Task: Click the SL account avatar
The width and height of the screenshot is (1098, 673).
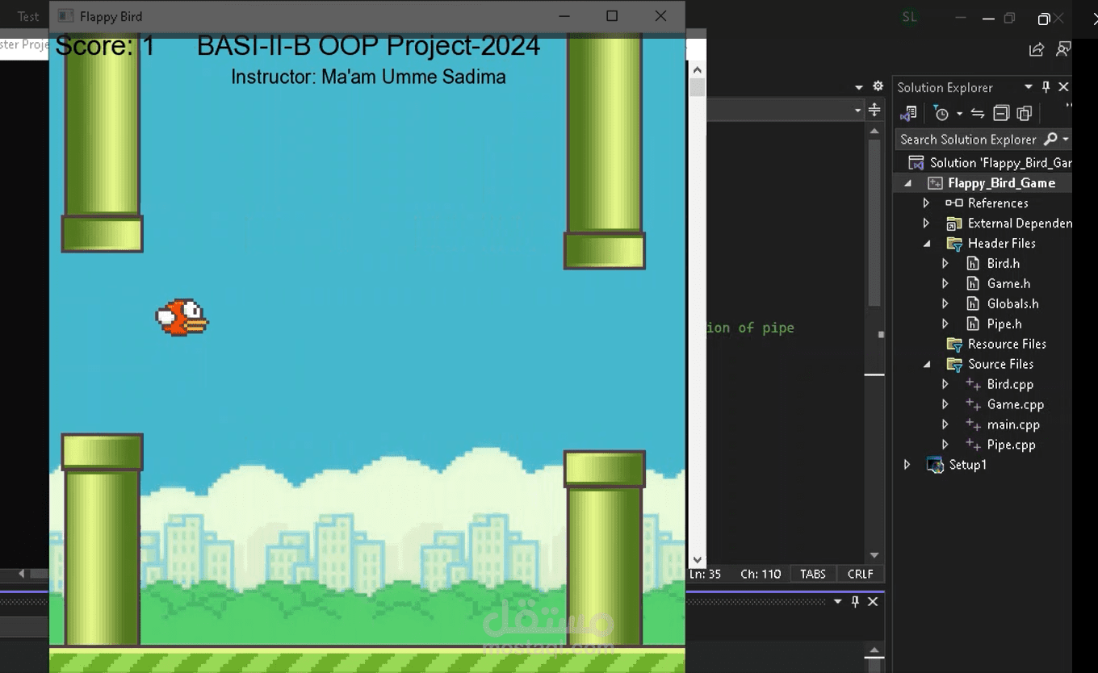Action: click(x=909, y=18)
